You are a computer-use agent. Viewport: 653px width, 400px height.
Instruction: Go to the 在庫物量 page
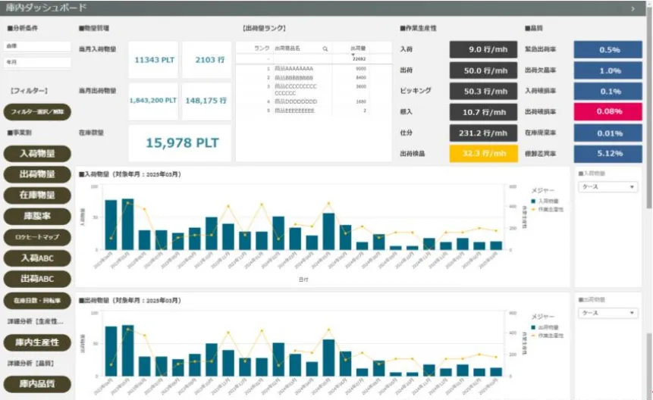(x=37, y=195)
